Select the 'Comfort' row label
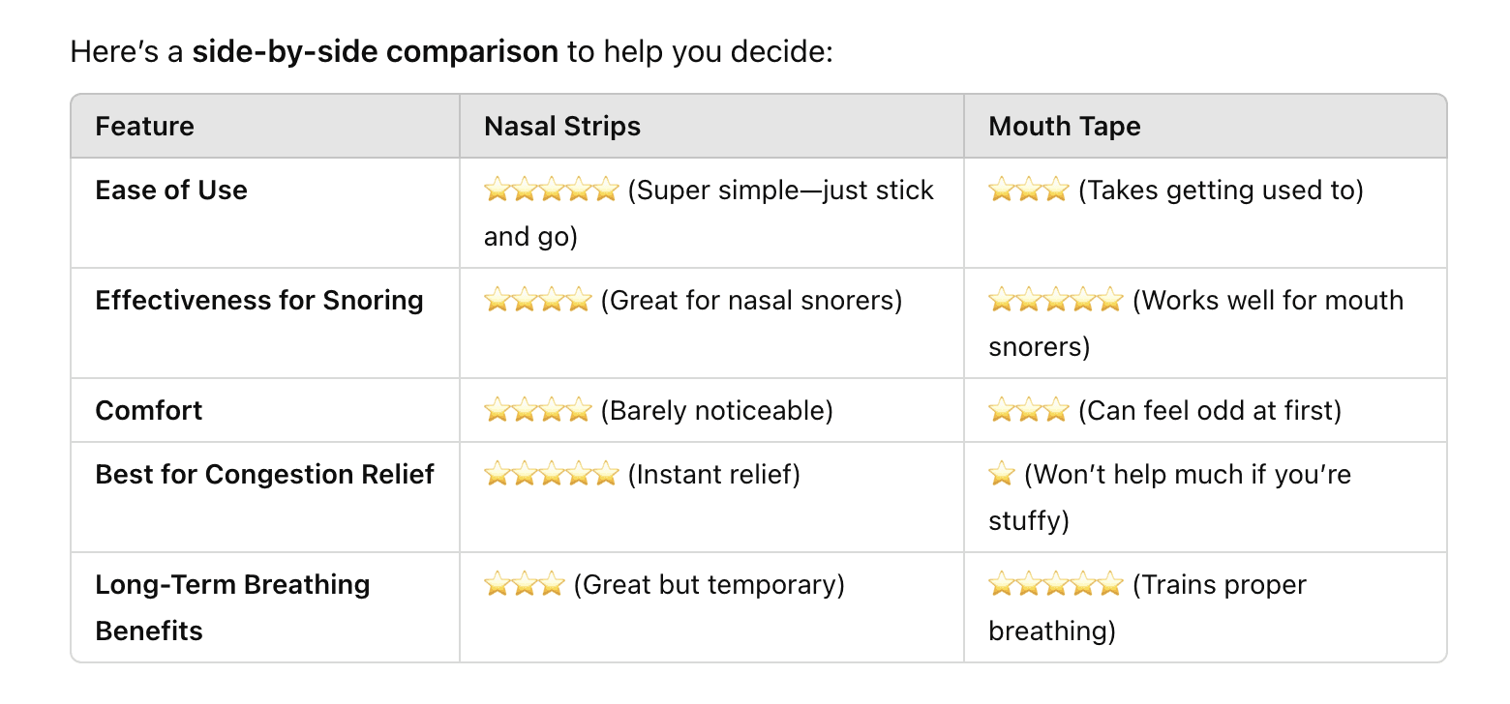The height and width of the screenshot is (704, 1510). tap(149, 410)
